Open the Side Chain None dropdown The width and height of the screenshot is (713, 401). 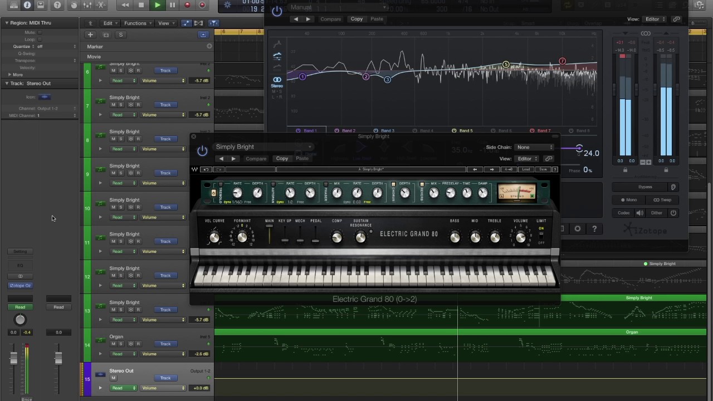(534, 148)
